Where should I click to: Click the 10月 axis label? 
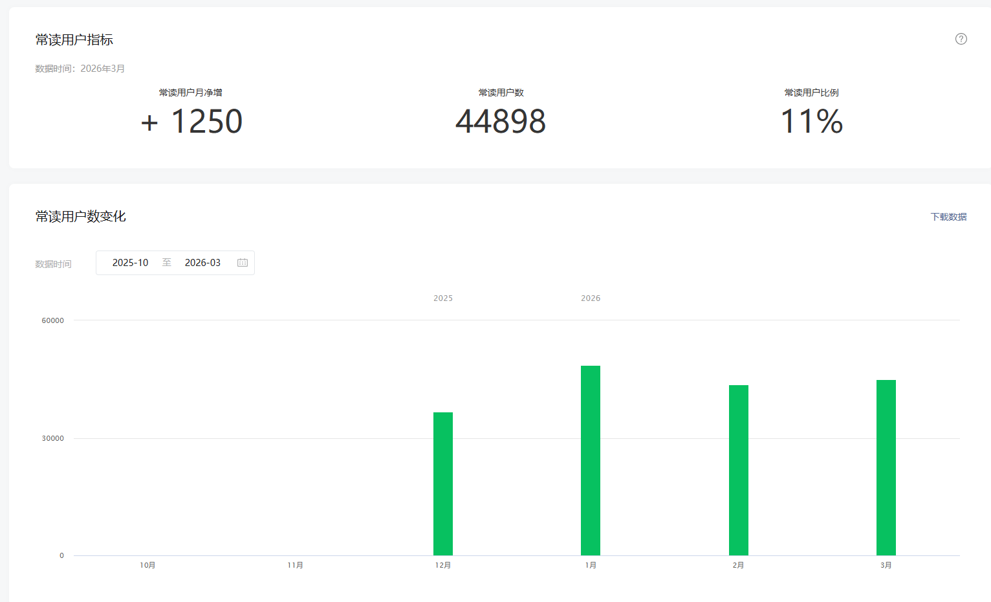coord(147,565)
